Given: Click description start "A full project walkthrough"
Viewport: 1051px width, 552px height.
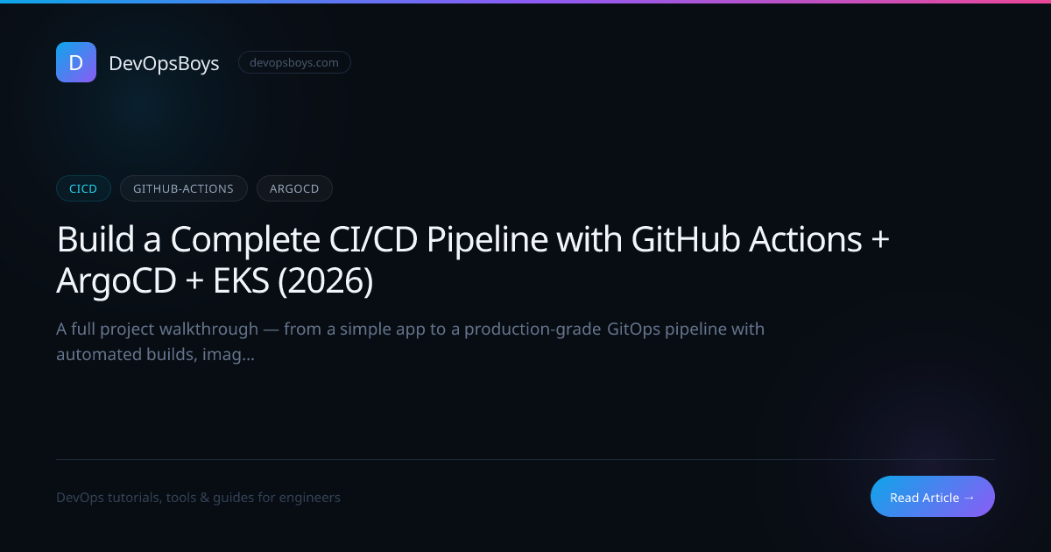Looking at the screenshot, I should (158, 329).
